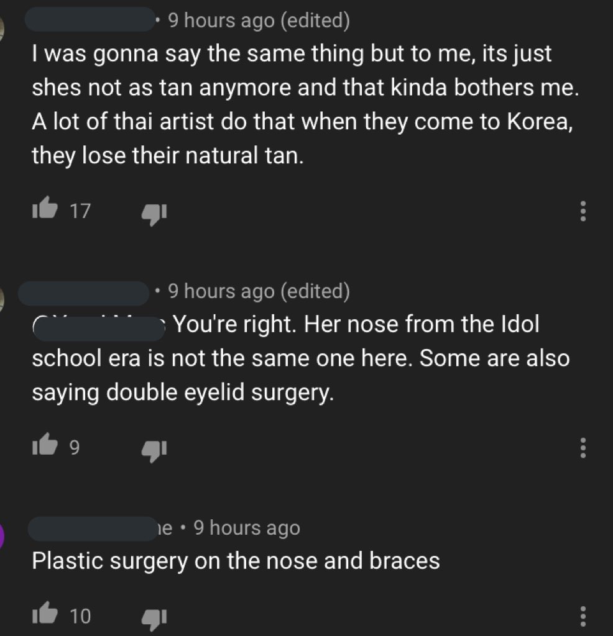Click first comment's '9 hours ago (edited)' timestamp
Image resolution: width=613 pixels, height=636 pixels.
coord(259,20)
